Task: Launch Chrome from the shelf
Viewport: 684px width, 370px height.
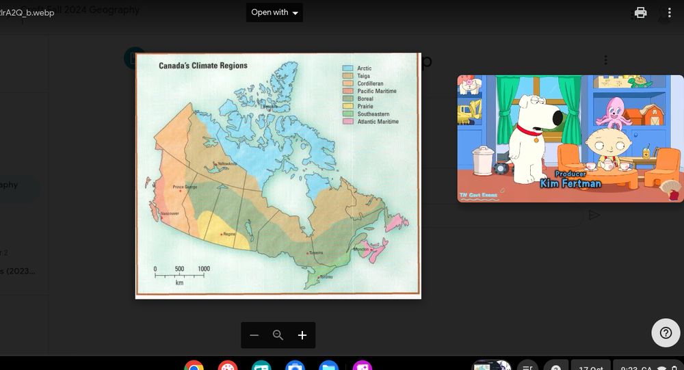Action: pyautogui.click(x=194, y=366)
